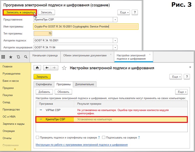Click Добавить to add a program
Viewport: 195px width, 152px height.
click(x=44, y=92)
